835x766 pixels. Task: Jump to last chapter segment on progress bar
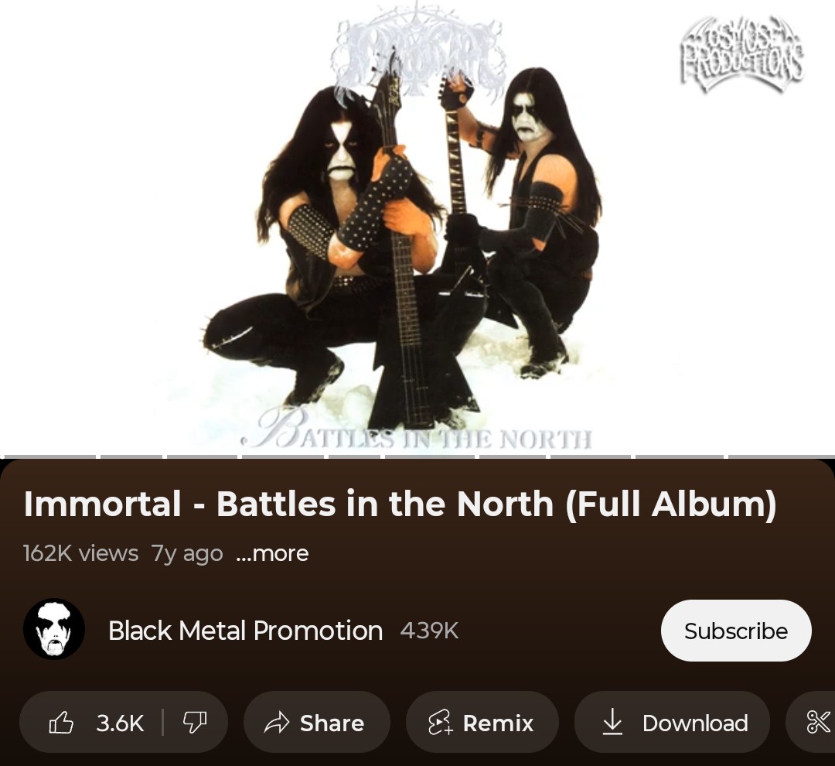[781, 457]
